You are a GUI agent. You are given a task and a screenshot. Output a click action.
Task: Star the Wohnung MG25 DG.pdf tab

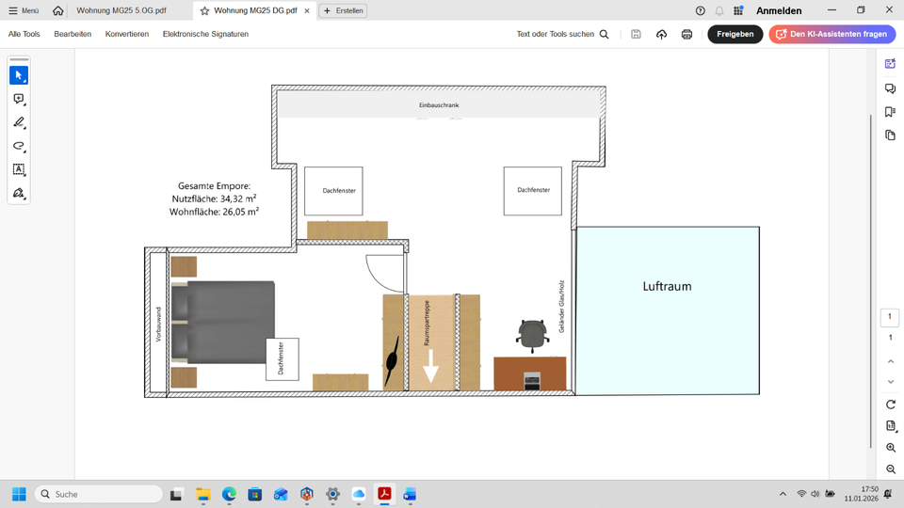204,10
